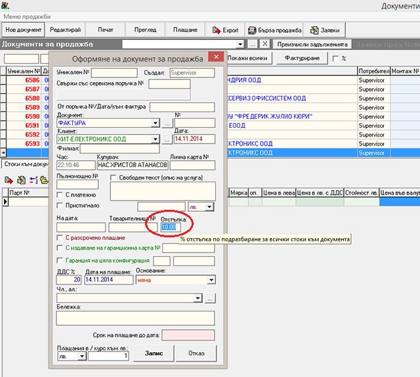Click the Заявки toolbar icon
Screen dimensions: 420x377
tap(314, 30)
